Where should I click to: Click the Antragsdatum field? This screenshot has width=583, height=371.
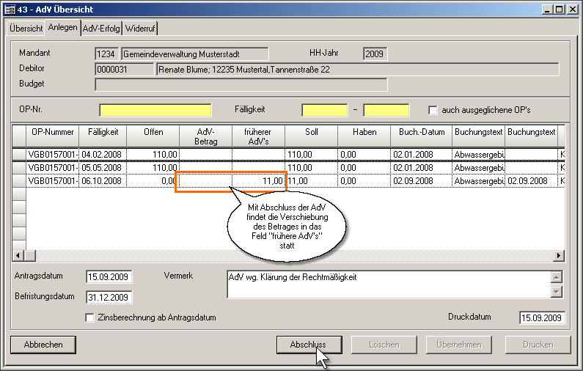point(109,277)
